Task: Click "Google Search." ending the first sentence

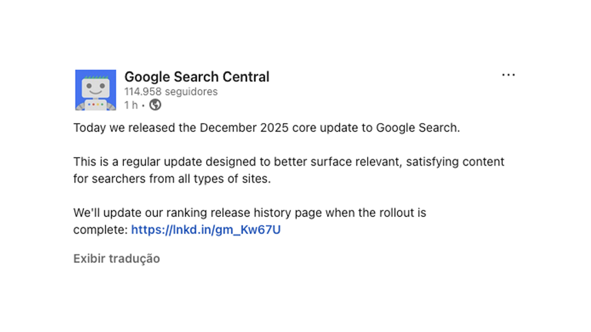Action: click(418, 128)
